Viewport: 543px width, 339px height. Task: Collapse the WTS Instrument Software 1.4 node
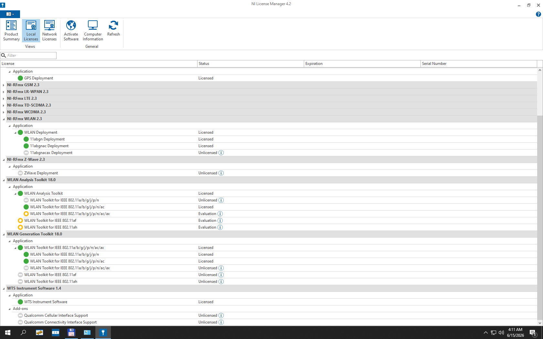pos(4,289)
